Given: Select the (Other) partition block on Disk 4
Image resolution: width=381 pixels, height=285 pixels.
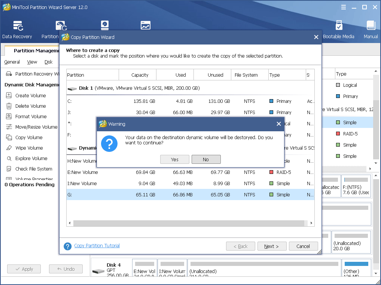Looking at the screenshot, I should pos(356,268).
